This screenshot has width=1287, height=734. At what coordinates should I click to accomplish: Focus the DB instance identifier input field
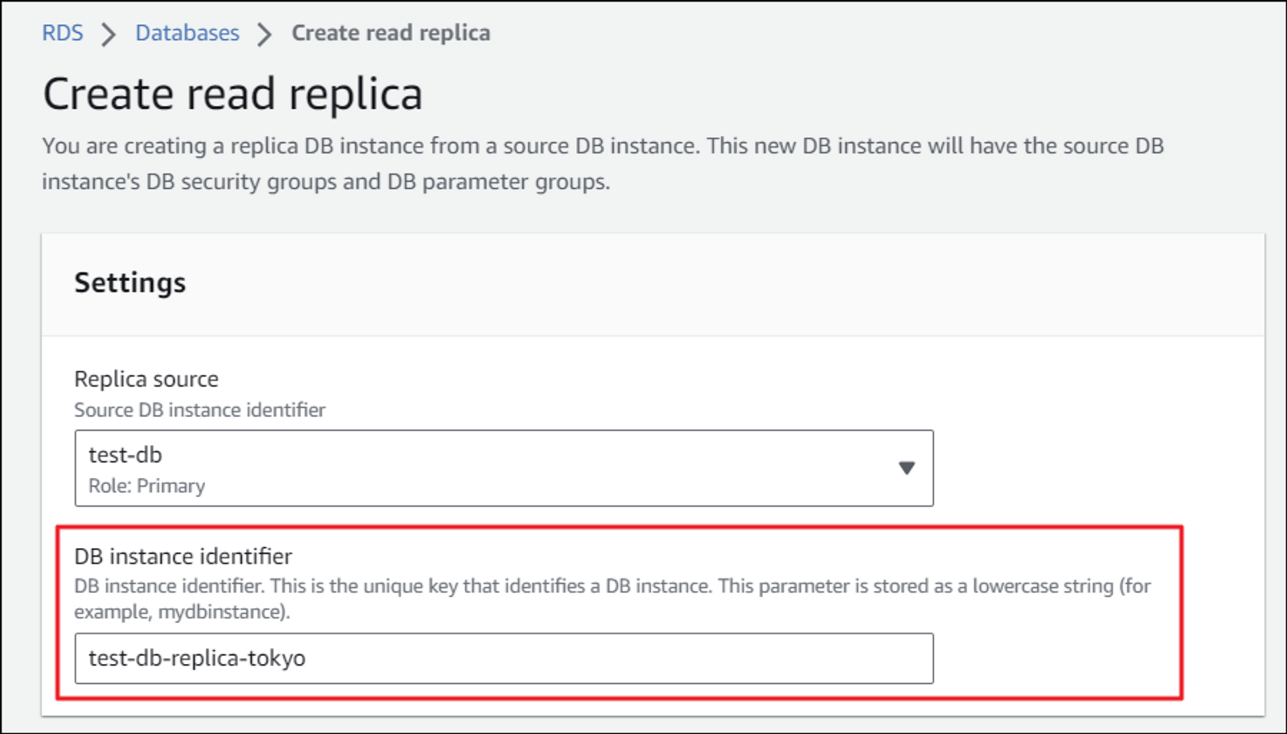pos(579,658)
